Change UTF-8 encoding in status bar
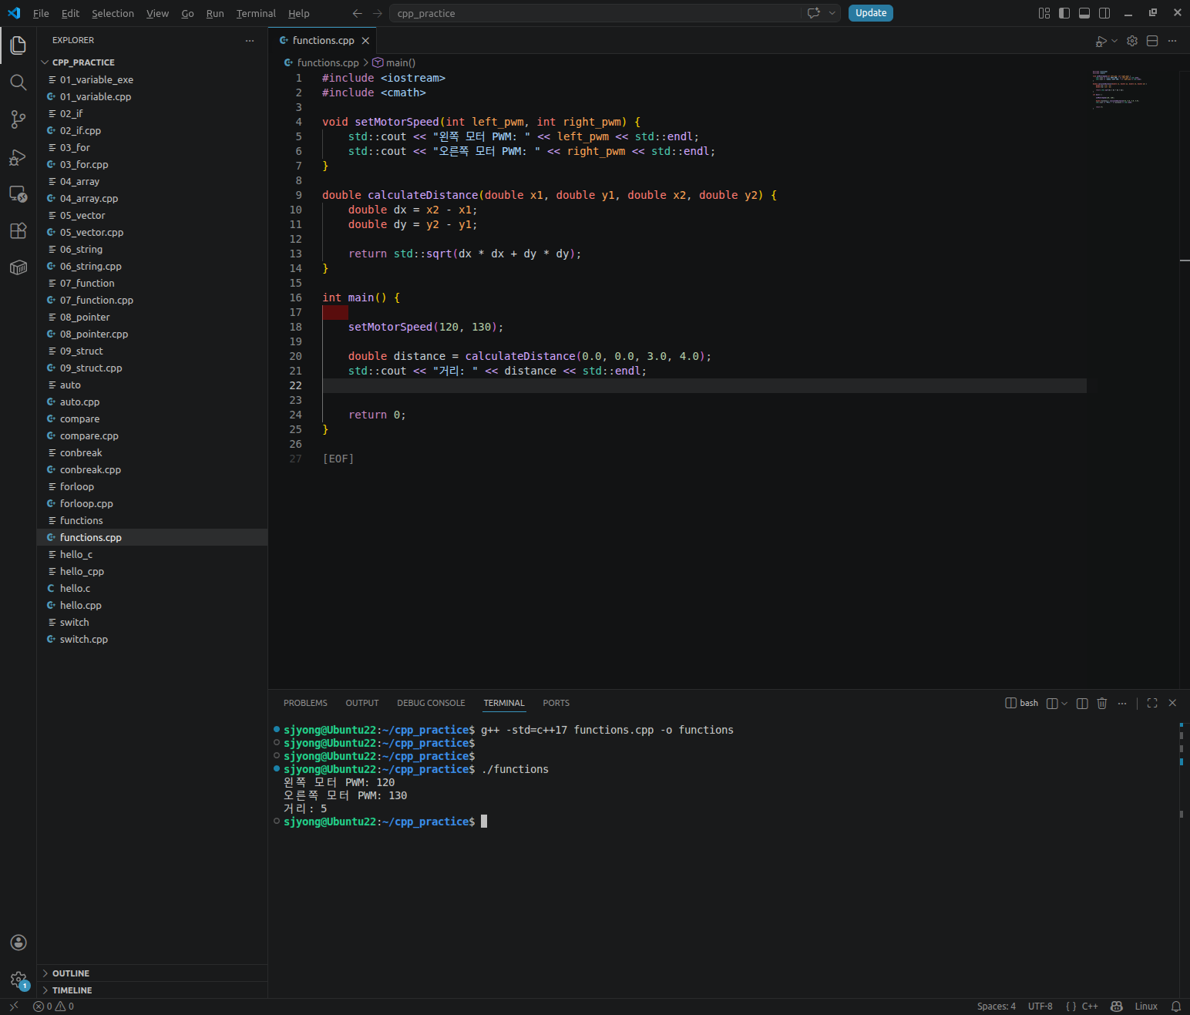The image size is (1190, 1015). click(x=1040, y=1007)
